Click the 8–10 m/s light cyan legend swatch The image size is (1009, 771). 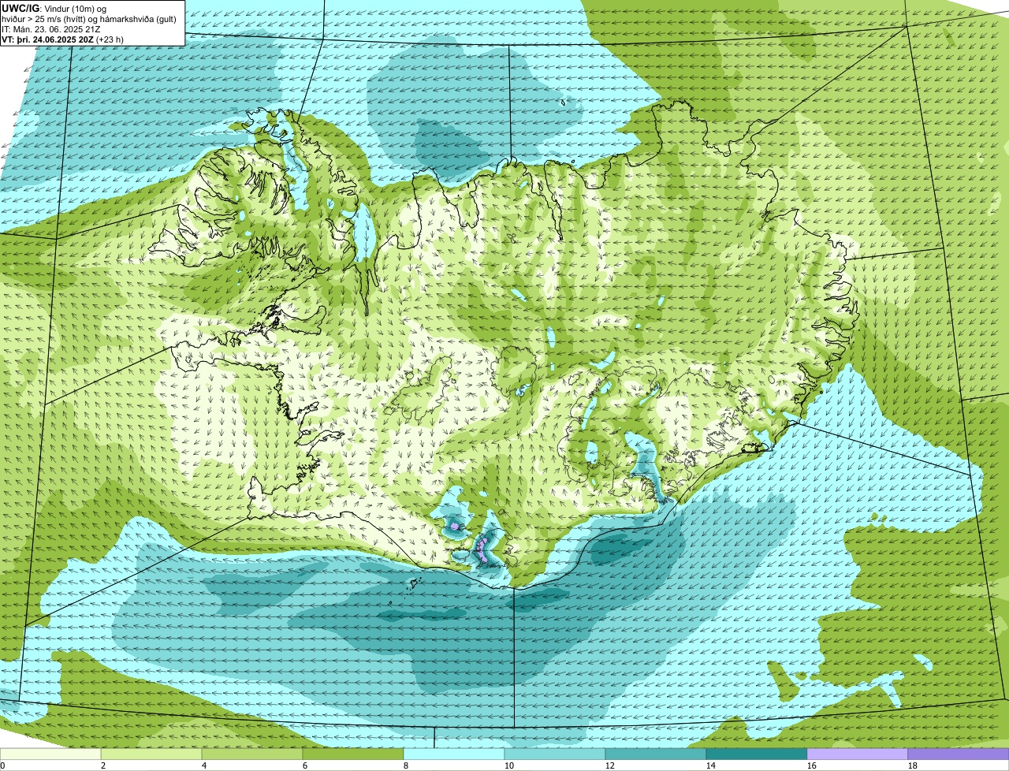(454, 754)
